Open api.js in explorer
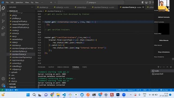 [13, 78]
